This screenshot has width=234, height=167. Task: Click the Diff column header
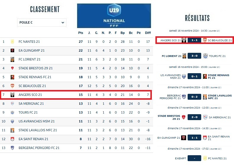pos(148,33)
